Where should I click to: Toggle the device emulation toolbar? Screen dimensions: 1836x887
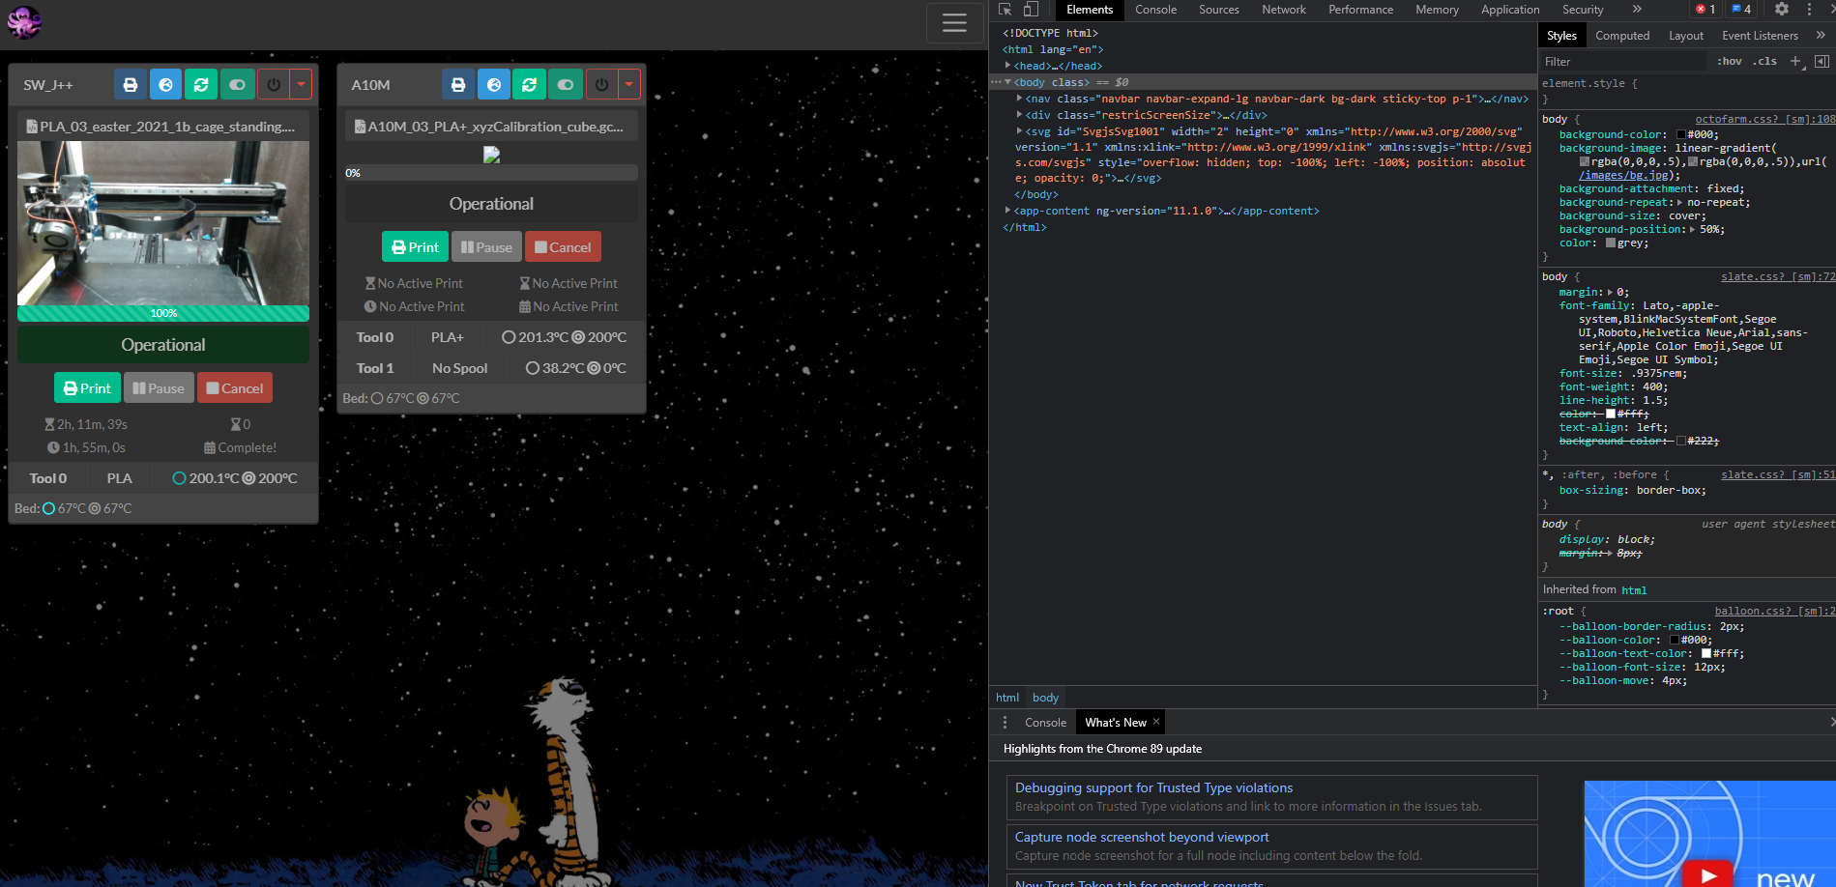[1030, 9]
